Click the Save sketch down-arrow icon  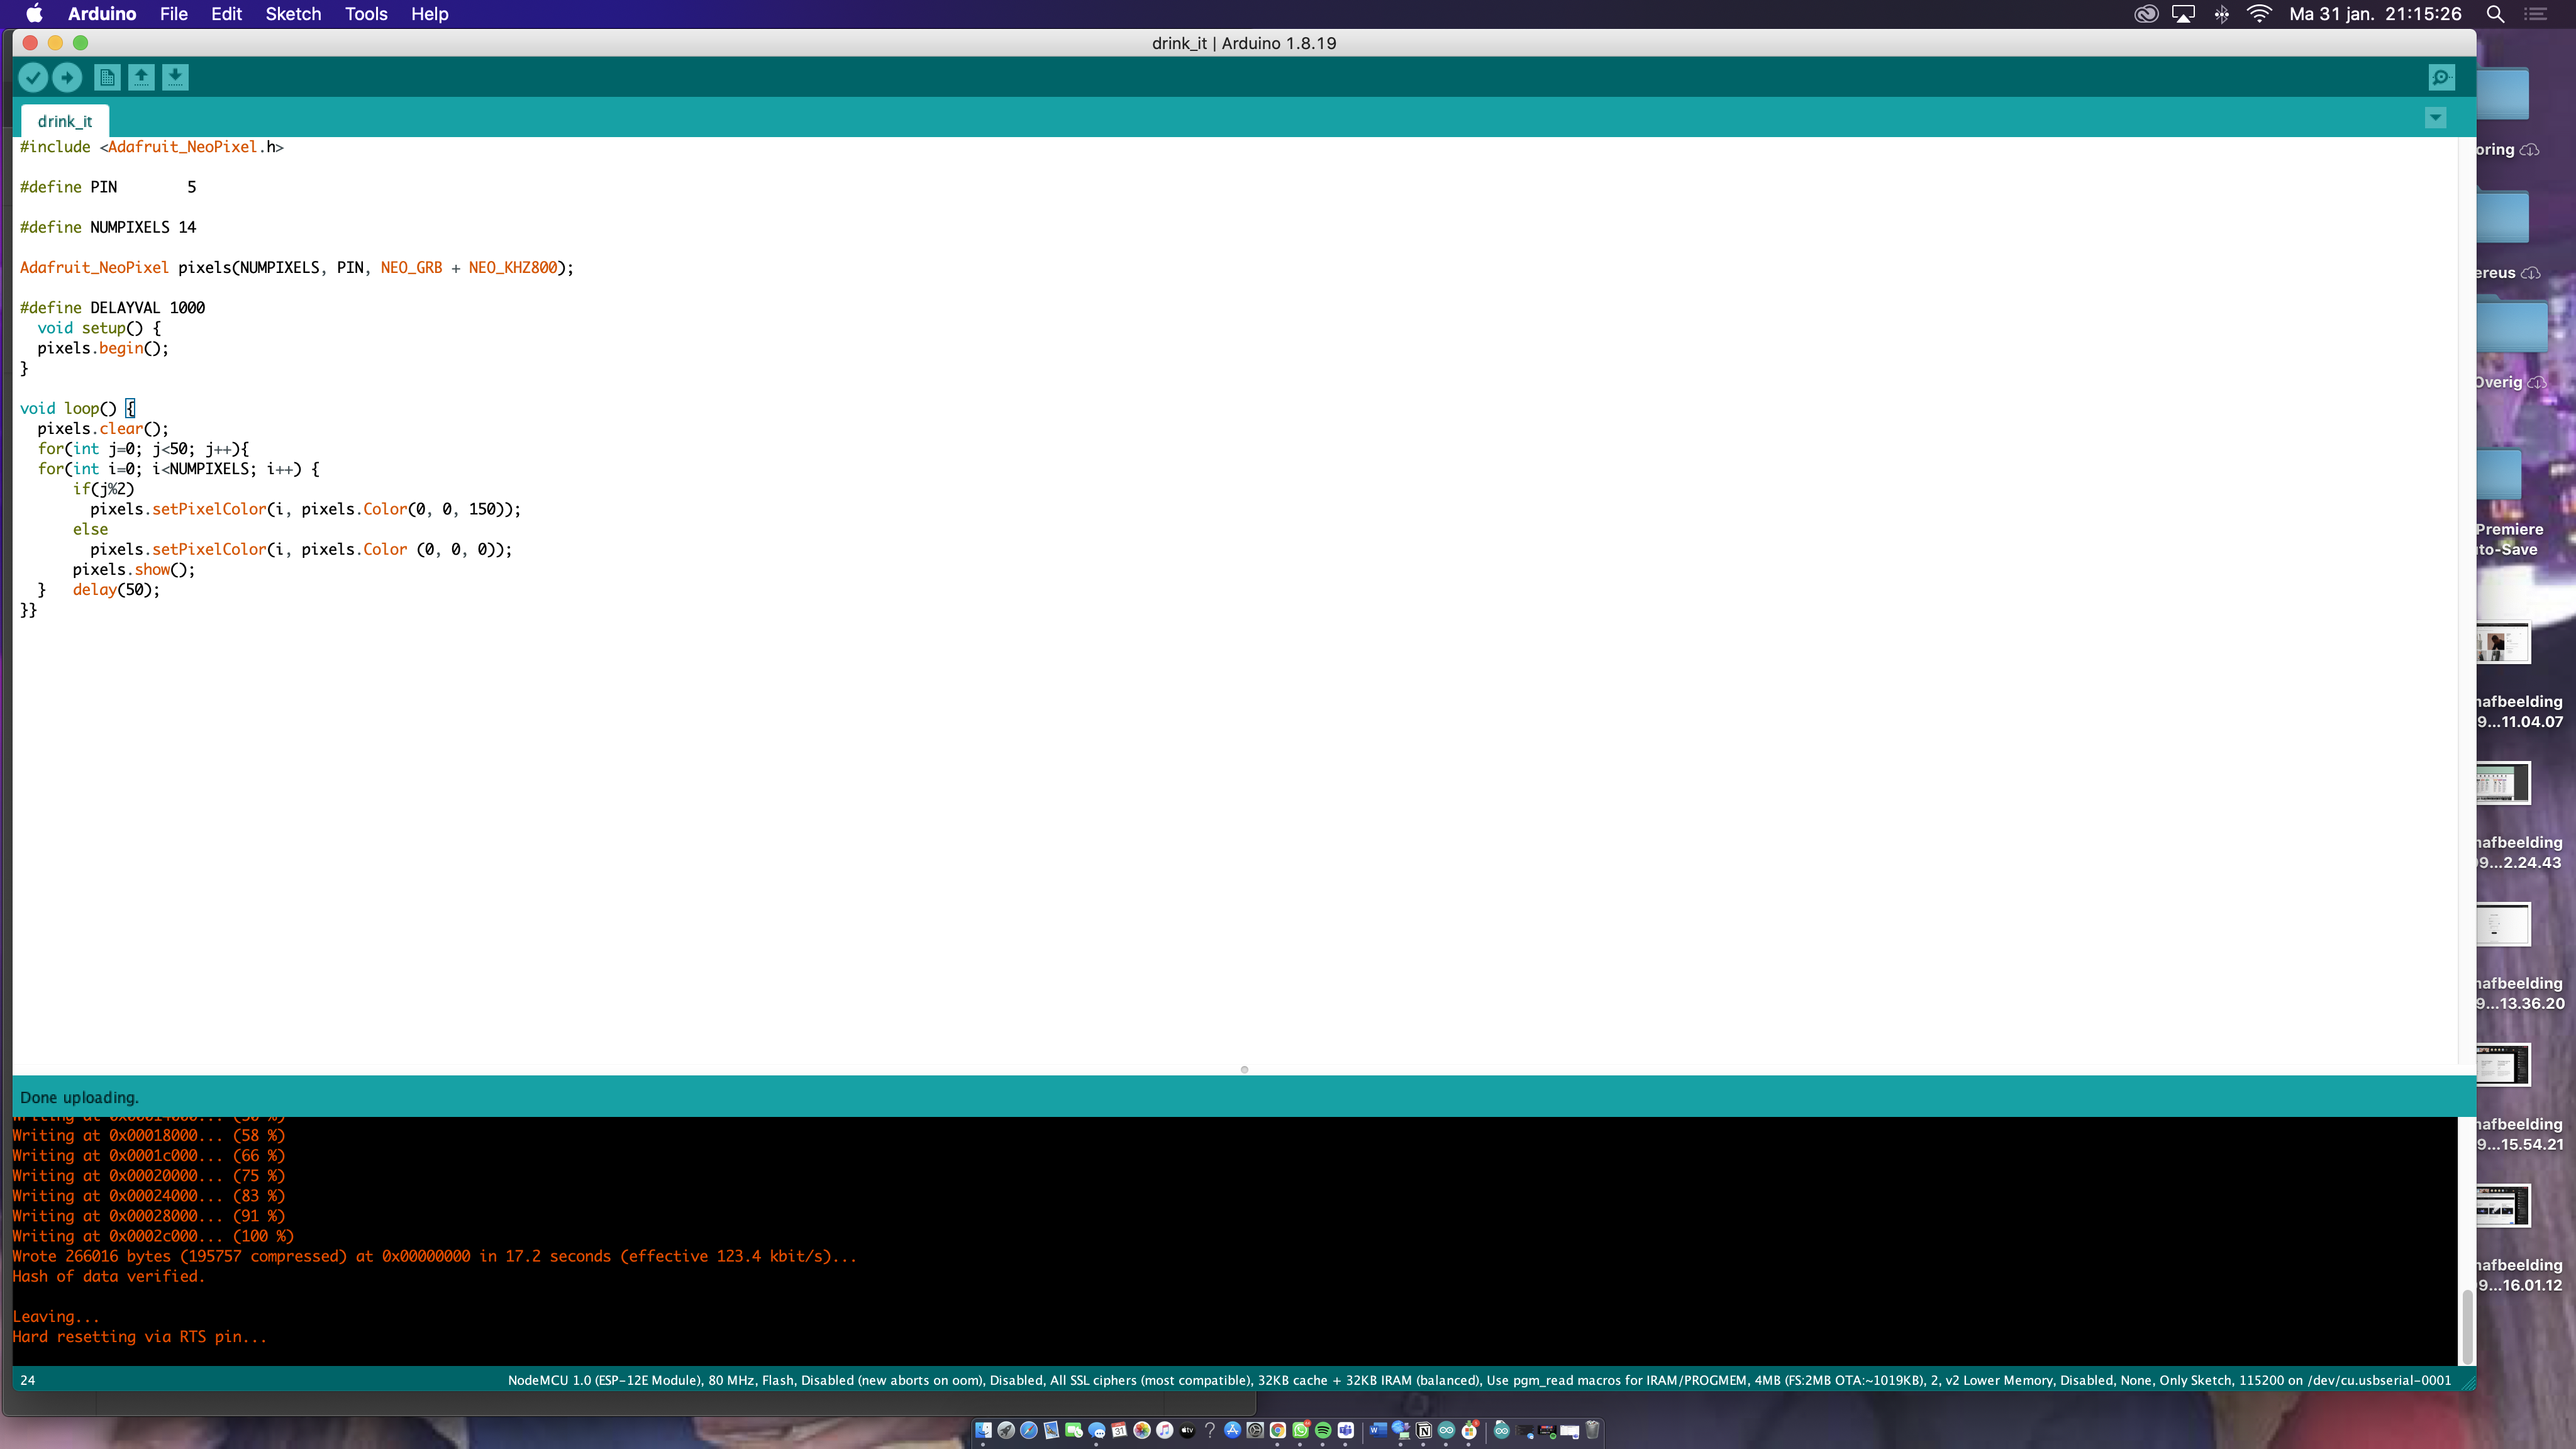(x=175, y=77)
